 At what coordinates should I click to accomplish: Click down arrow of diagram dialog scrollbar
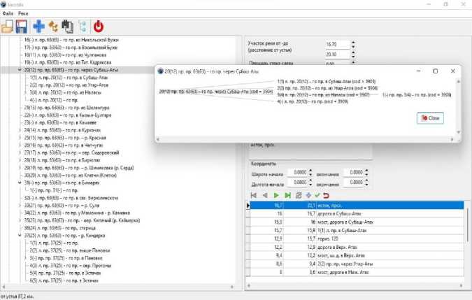pyautogui.click(x=459, y=131)
